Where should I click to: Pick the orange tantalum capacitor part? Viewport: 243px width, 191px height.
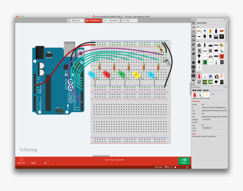(210, 31)
